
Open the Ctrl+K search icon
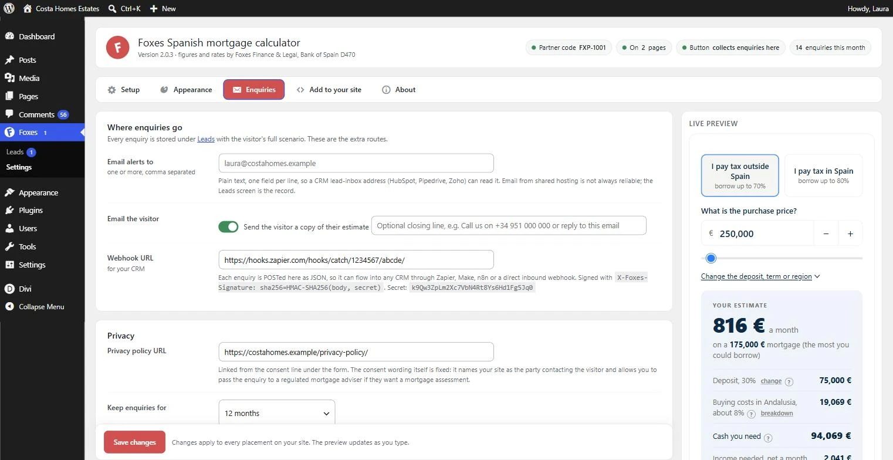[x=112, y=8]
